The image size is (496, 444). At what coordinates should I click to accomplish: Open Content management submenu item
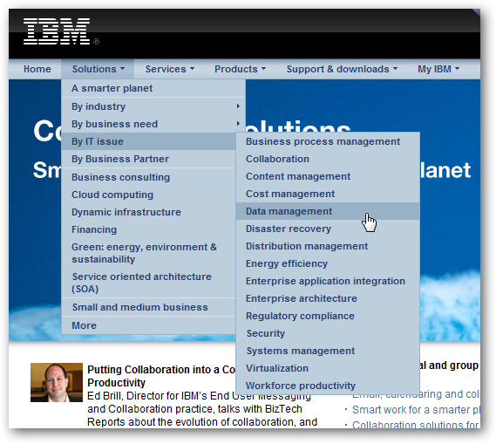click(x=328, y=176)
